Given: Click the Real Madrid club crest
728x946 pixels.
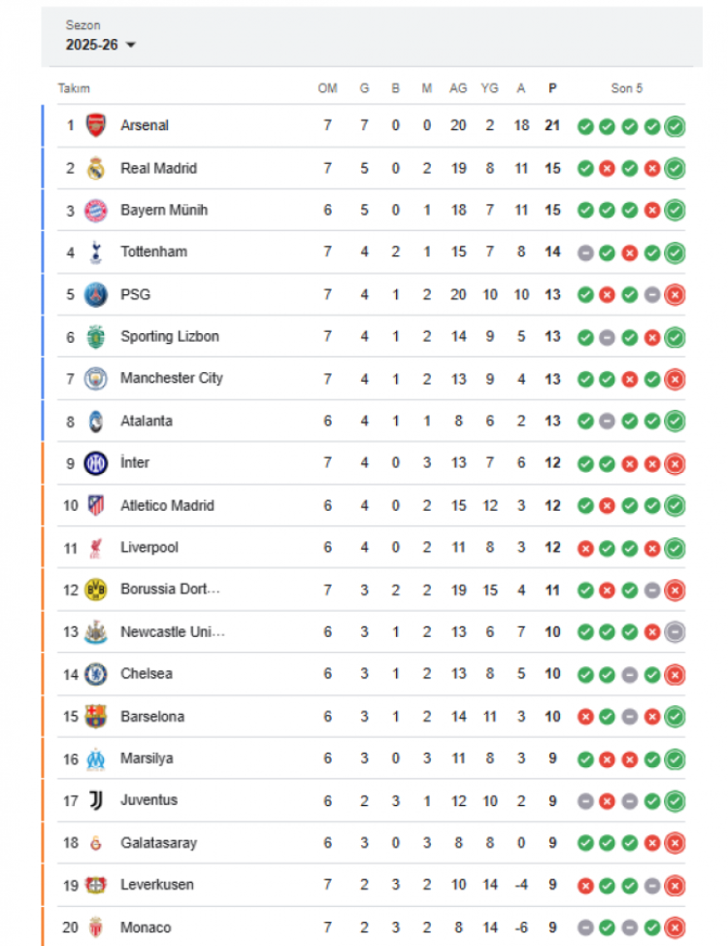Looking at the screenshot, I should [95, 168].
